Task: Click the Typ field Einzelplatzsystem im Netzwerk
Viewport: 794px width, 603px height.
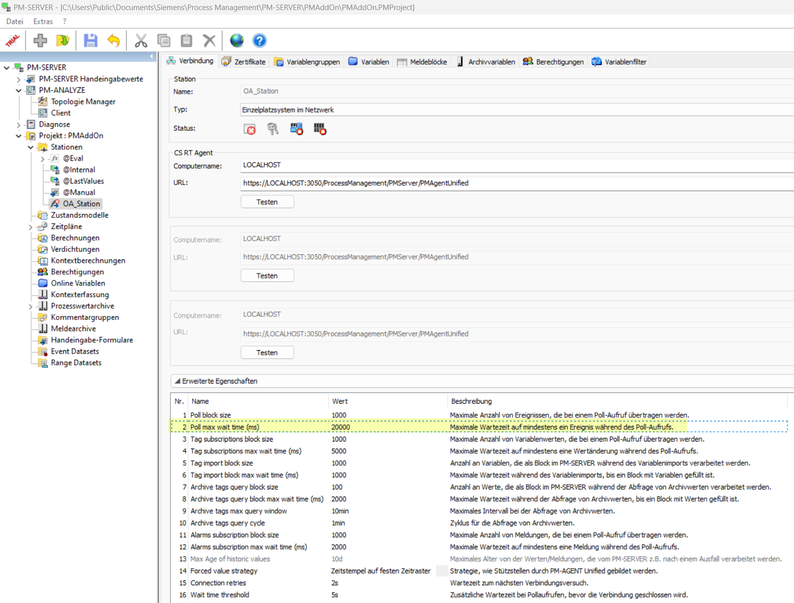Action: [517, 110]
